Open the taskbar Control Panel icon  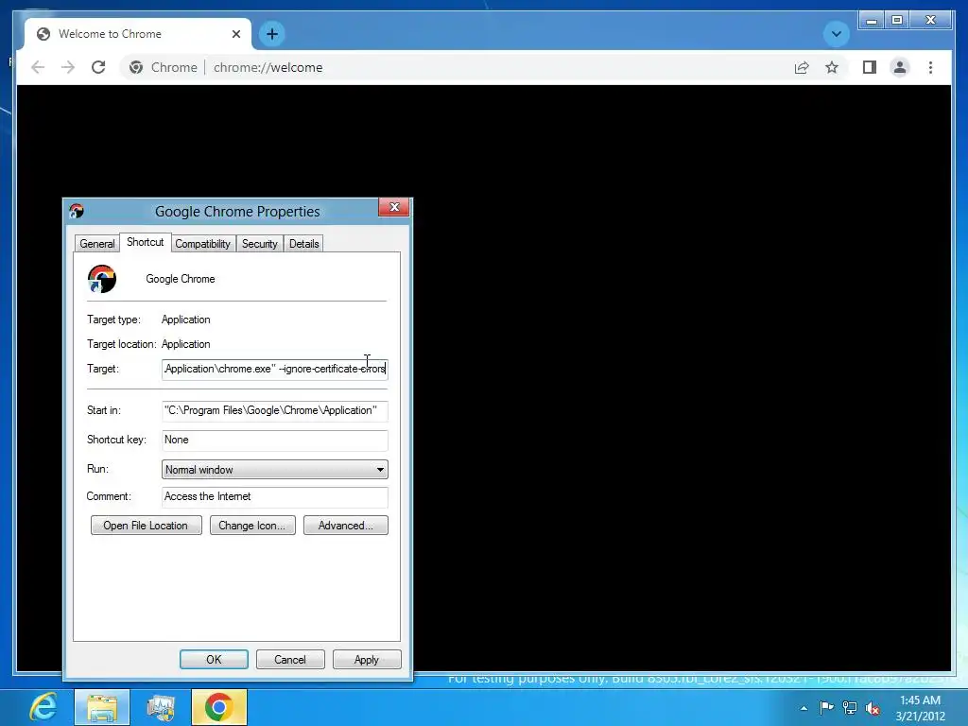pyautogui.click(x=161, y=707)
